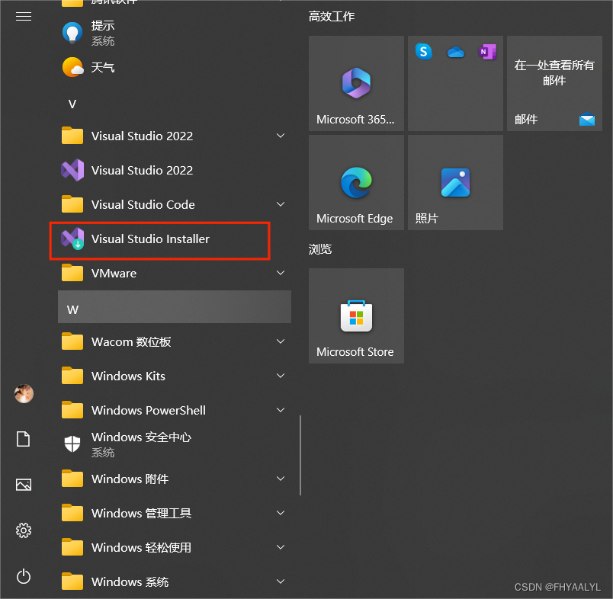Click the user account avatar
The height and width of the screenshot is (599, 613).
tap(24, 393)
